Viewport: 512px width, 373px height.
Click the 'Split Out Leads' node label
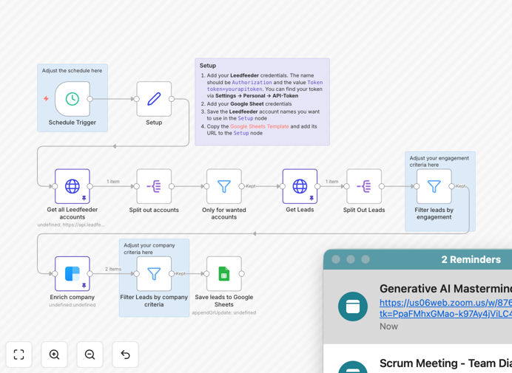[364, 210]
